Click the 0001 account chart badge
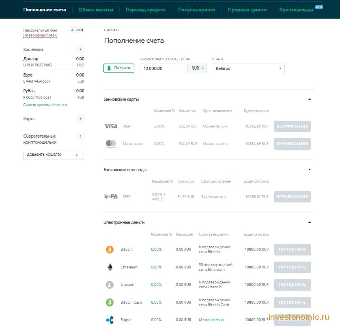Screen dimensions: 340x330 (77, 30)
